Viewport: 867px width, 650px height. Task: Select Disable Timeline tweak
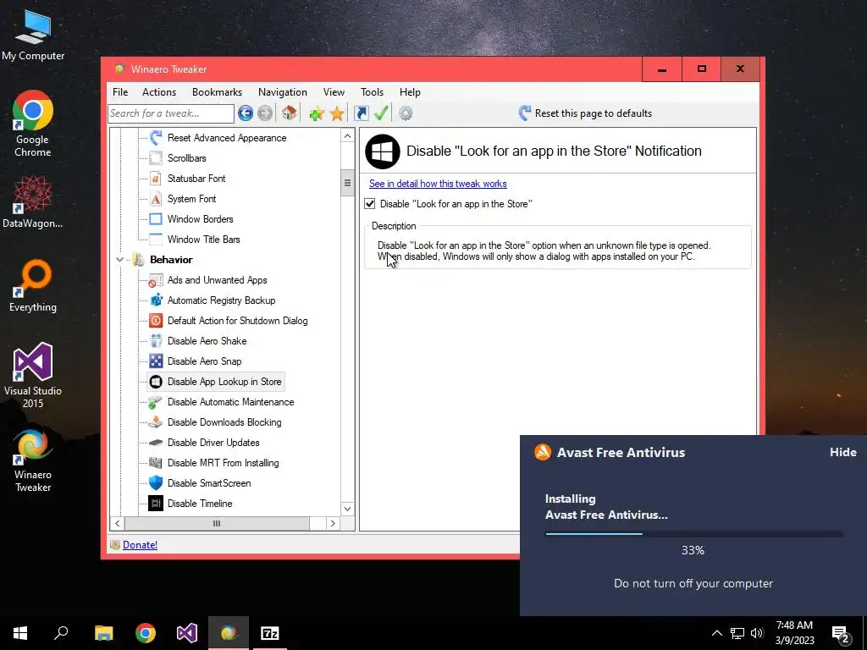[x=200, y=504]
